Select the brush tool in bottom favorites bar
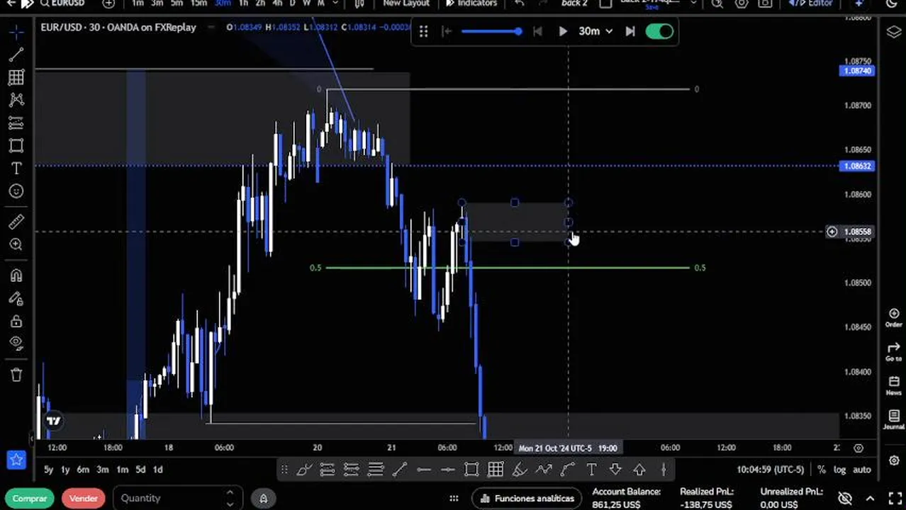Image resolution: width=906 pixels, height=510 pixels. [x=304, y=469]
